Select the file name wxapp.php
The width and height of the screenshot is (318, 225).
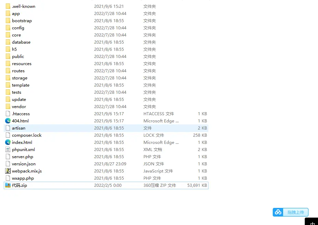pos(23,178)
